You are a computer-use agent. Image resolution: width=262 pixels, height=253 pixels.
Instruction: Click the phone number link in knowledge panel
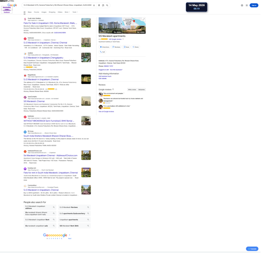click(x=108, y=66)
